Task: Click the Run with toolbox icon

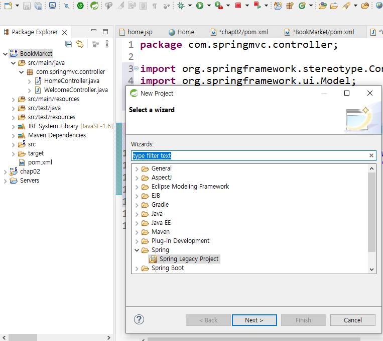Action: [x=219, y=6]
